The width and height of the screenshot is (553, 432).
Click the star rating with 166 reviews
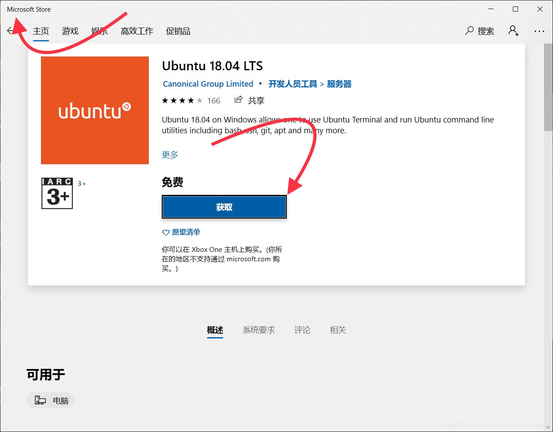tap(191, 100)
